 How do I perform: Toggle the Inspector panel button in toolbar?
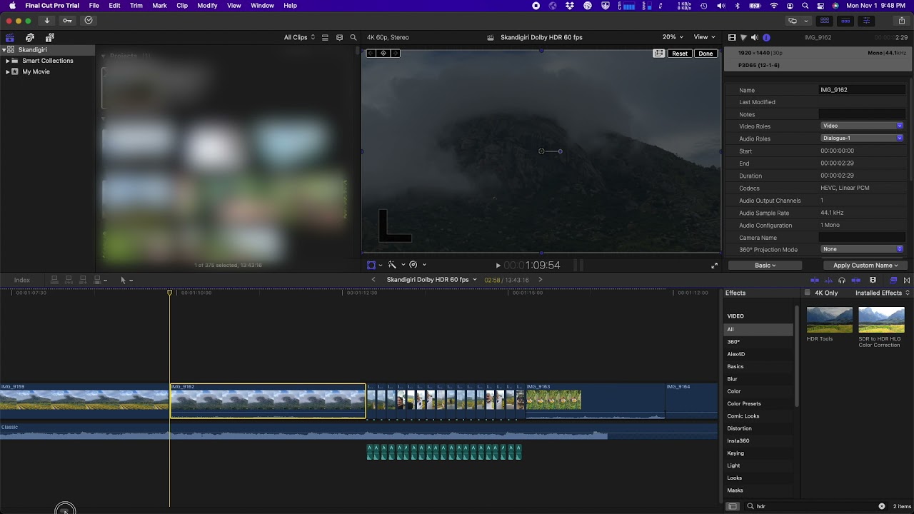[867, 21]
